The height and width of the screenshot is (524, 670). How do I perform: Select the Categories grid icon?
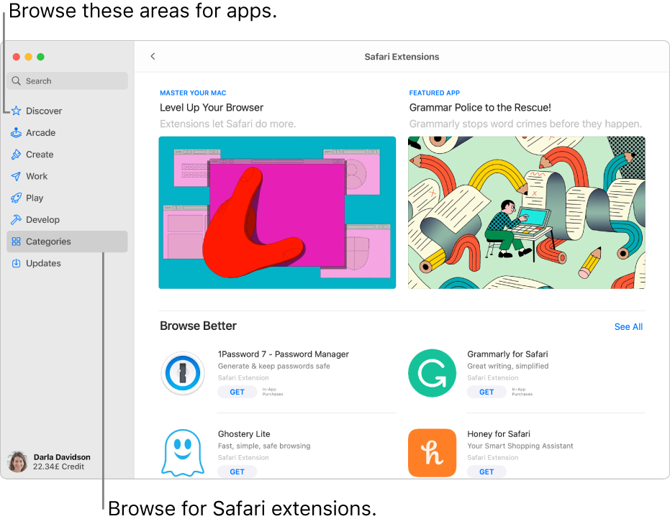(17, 242)
